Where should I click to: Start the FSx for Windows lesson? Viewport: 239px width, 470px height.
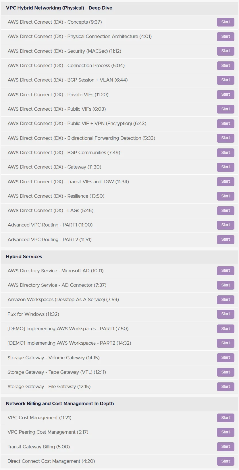(225, 314)
